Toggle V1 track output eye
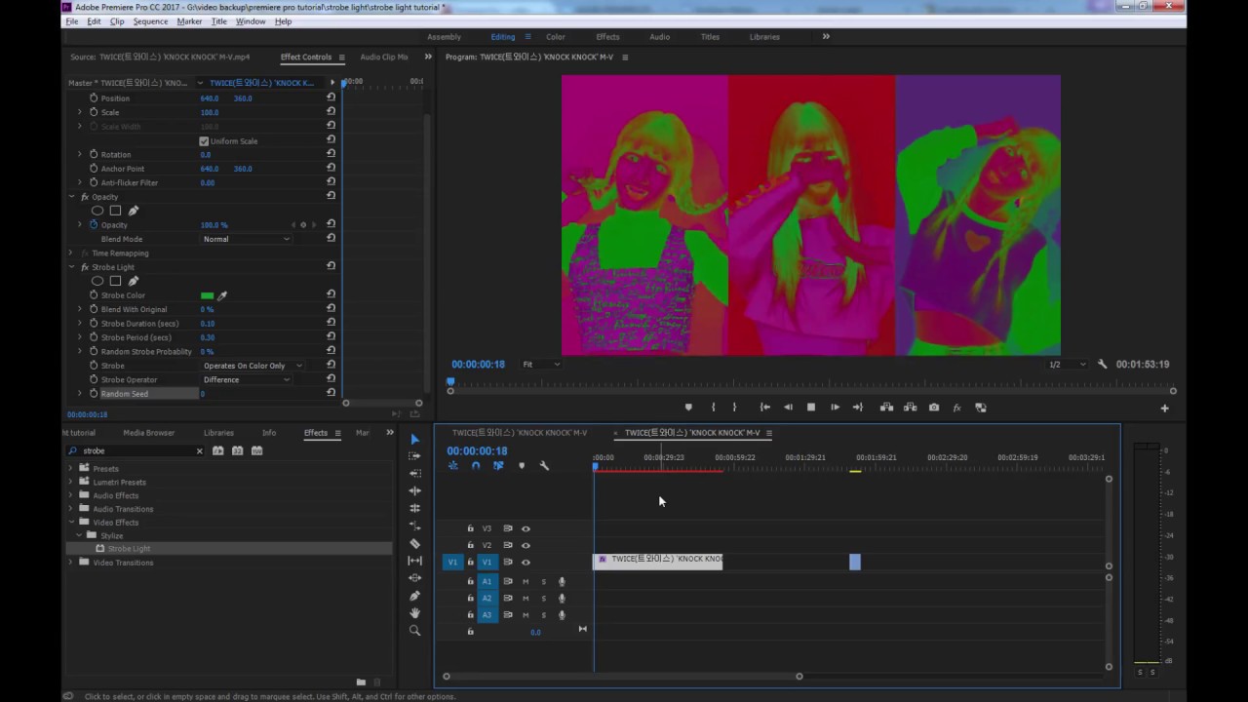1248x702 pixels. 526,563
